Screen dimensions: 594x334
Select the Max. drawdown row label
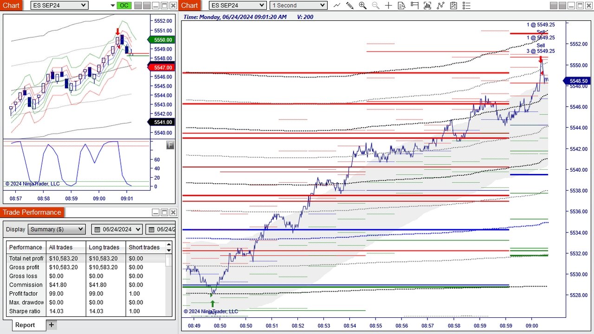[26, 302]
